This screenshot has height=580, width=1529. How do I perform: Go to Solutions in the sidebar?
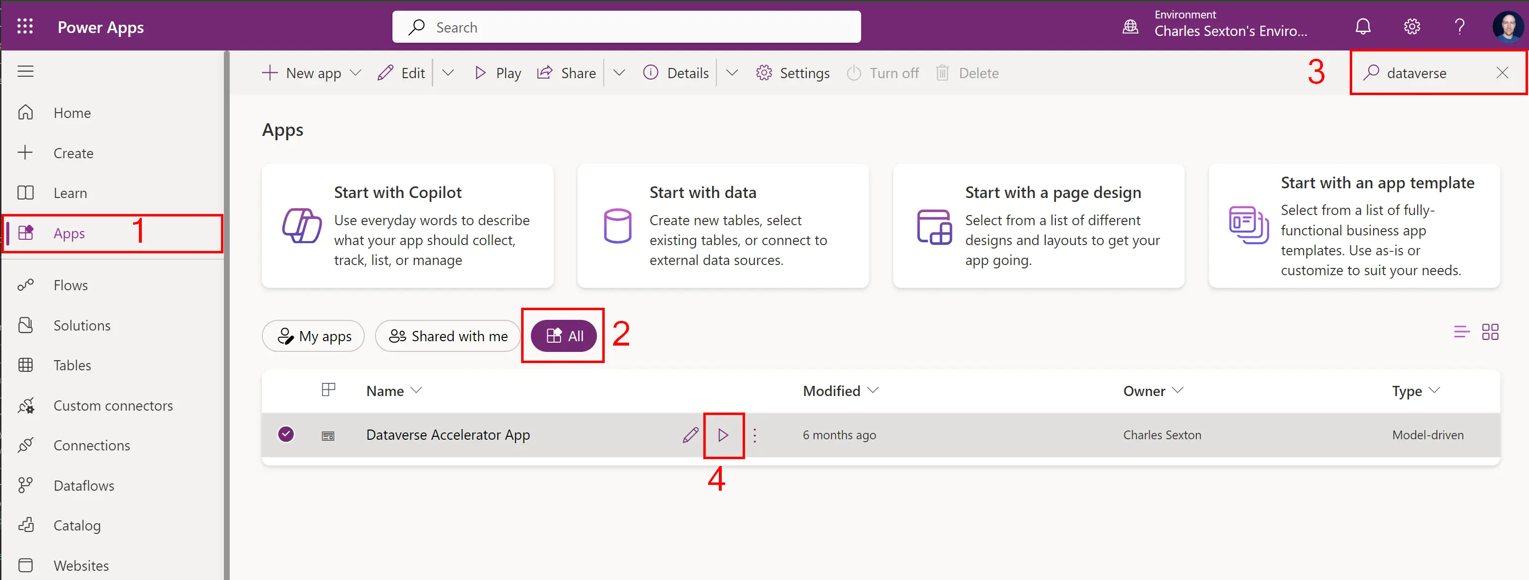pyautogui.click(x=82, y=326)
